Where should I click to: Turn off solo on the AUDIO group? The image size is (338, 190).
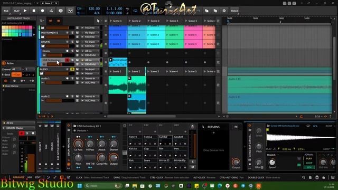(x=72, y=69)
